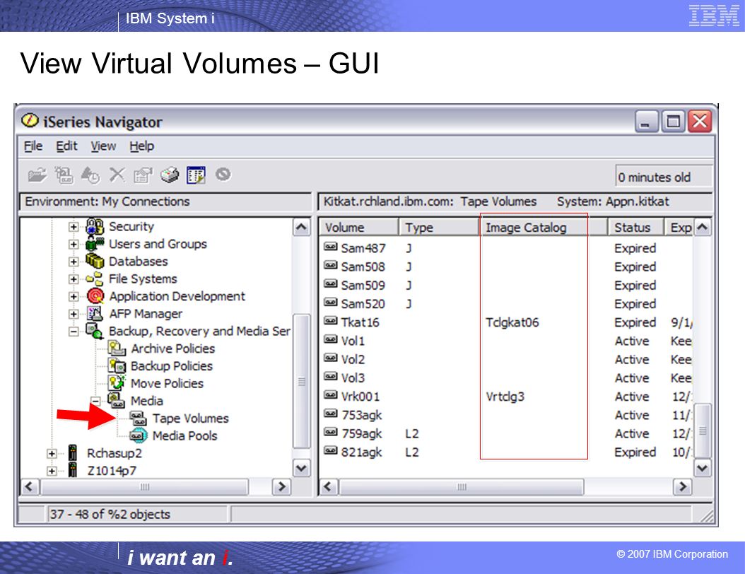Screen dimensions: 745x574
Task: Select the 821agk volume row
Action: 508,452
